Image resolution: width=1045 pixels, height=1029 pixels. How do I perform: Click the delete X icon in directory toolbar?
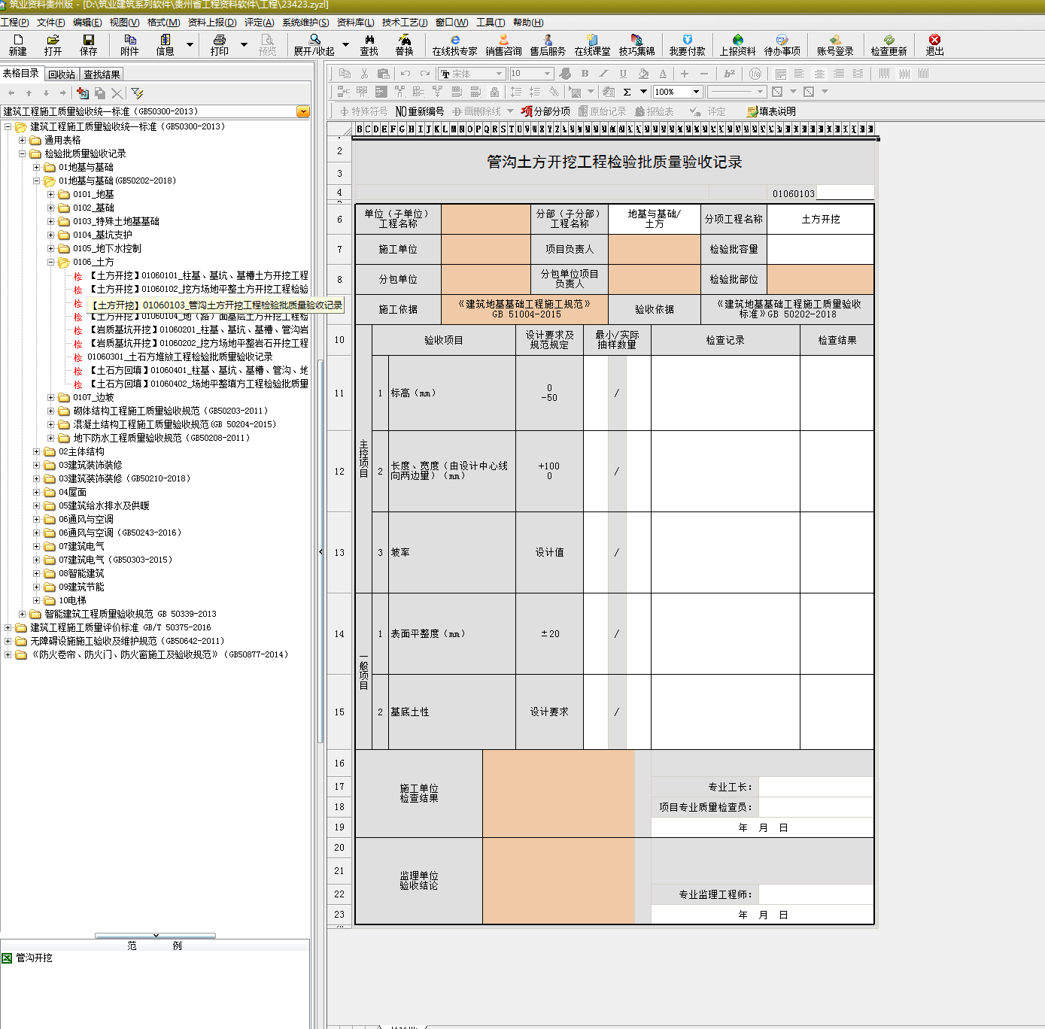click(117, 93)
